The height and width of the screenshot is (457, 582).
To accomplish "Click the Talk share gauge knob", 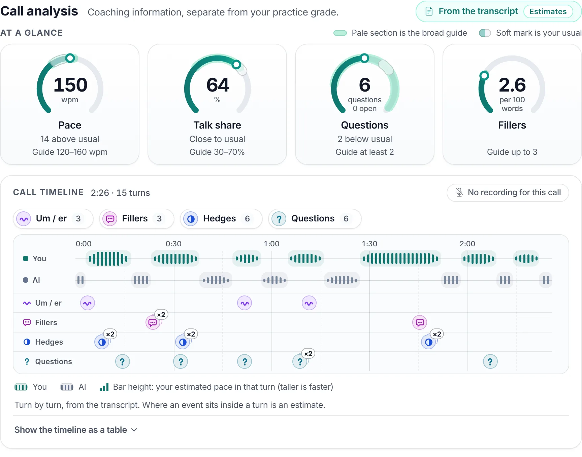I will [236, 64].
